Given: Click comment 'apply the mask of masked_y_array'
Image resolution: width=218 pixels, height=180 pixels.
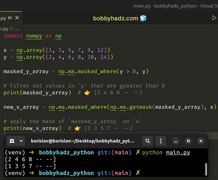Looking at the screenshot, I should coord(72,122).
